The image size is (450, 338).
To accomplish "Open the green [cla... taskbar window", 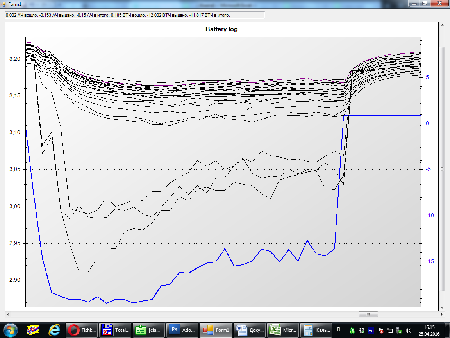I will pos(149,330).
